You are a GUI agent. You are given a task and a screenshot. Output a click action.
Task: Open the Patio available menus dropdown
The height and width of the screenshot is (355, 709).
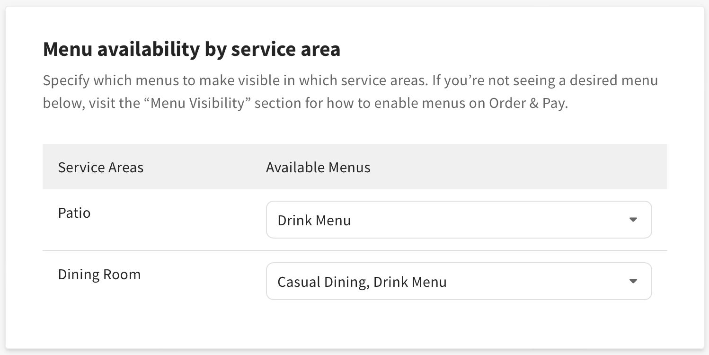(458, 220)
